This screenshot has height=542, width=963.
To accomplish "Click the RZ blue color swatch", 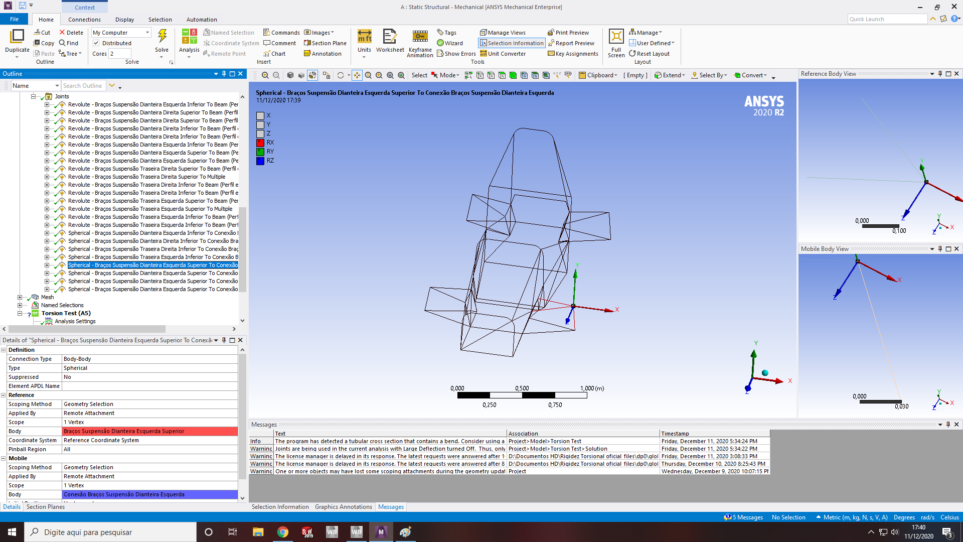I will click(260, 161).
